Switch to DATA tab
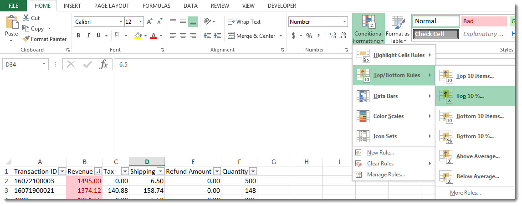The width and height of the screenshot is (522, 206). [x=190, y=5]
